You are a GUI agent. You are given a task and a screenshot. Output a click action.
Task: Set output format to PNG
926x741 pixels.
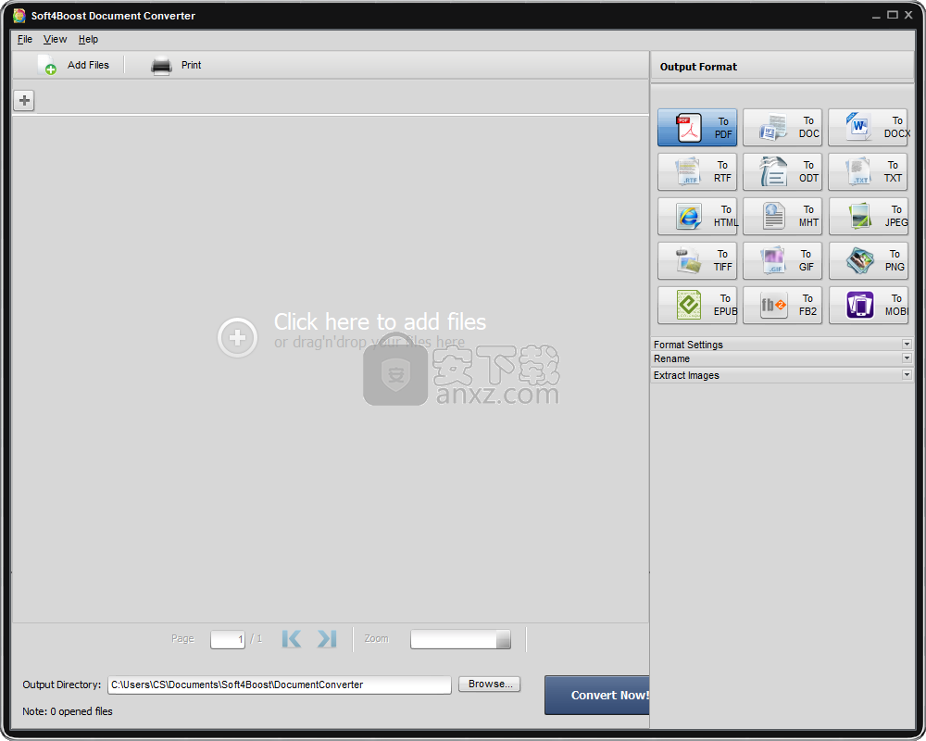pyautogui.click(x=868, y=260)
